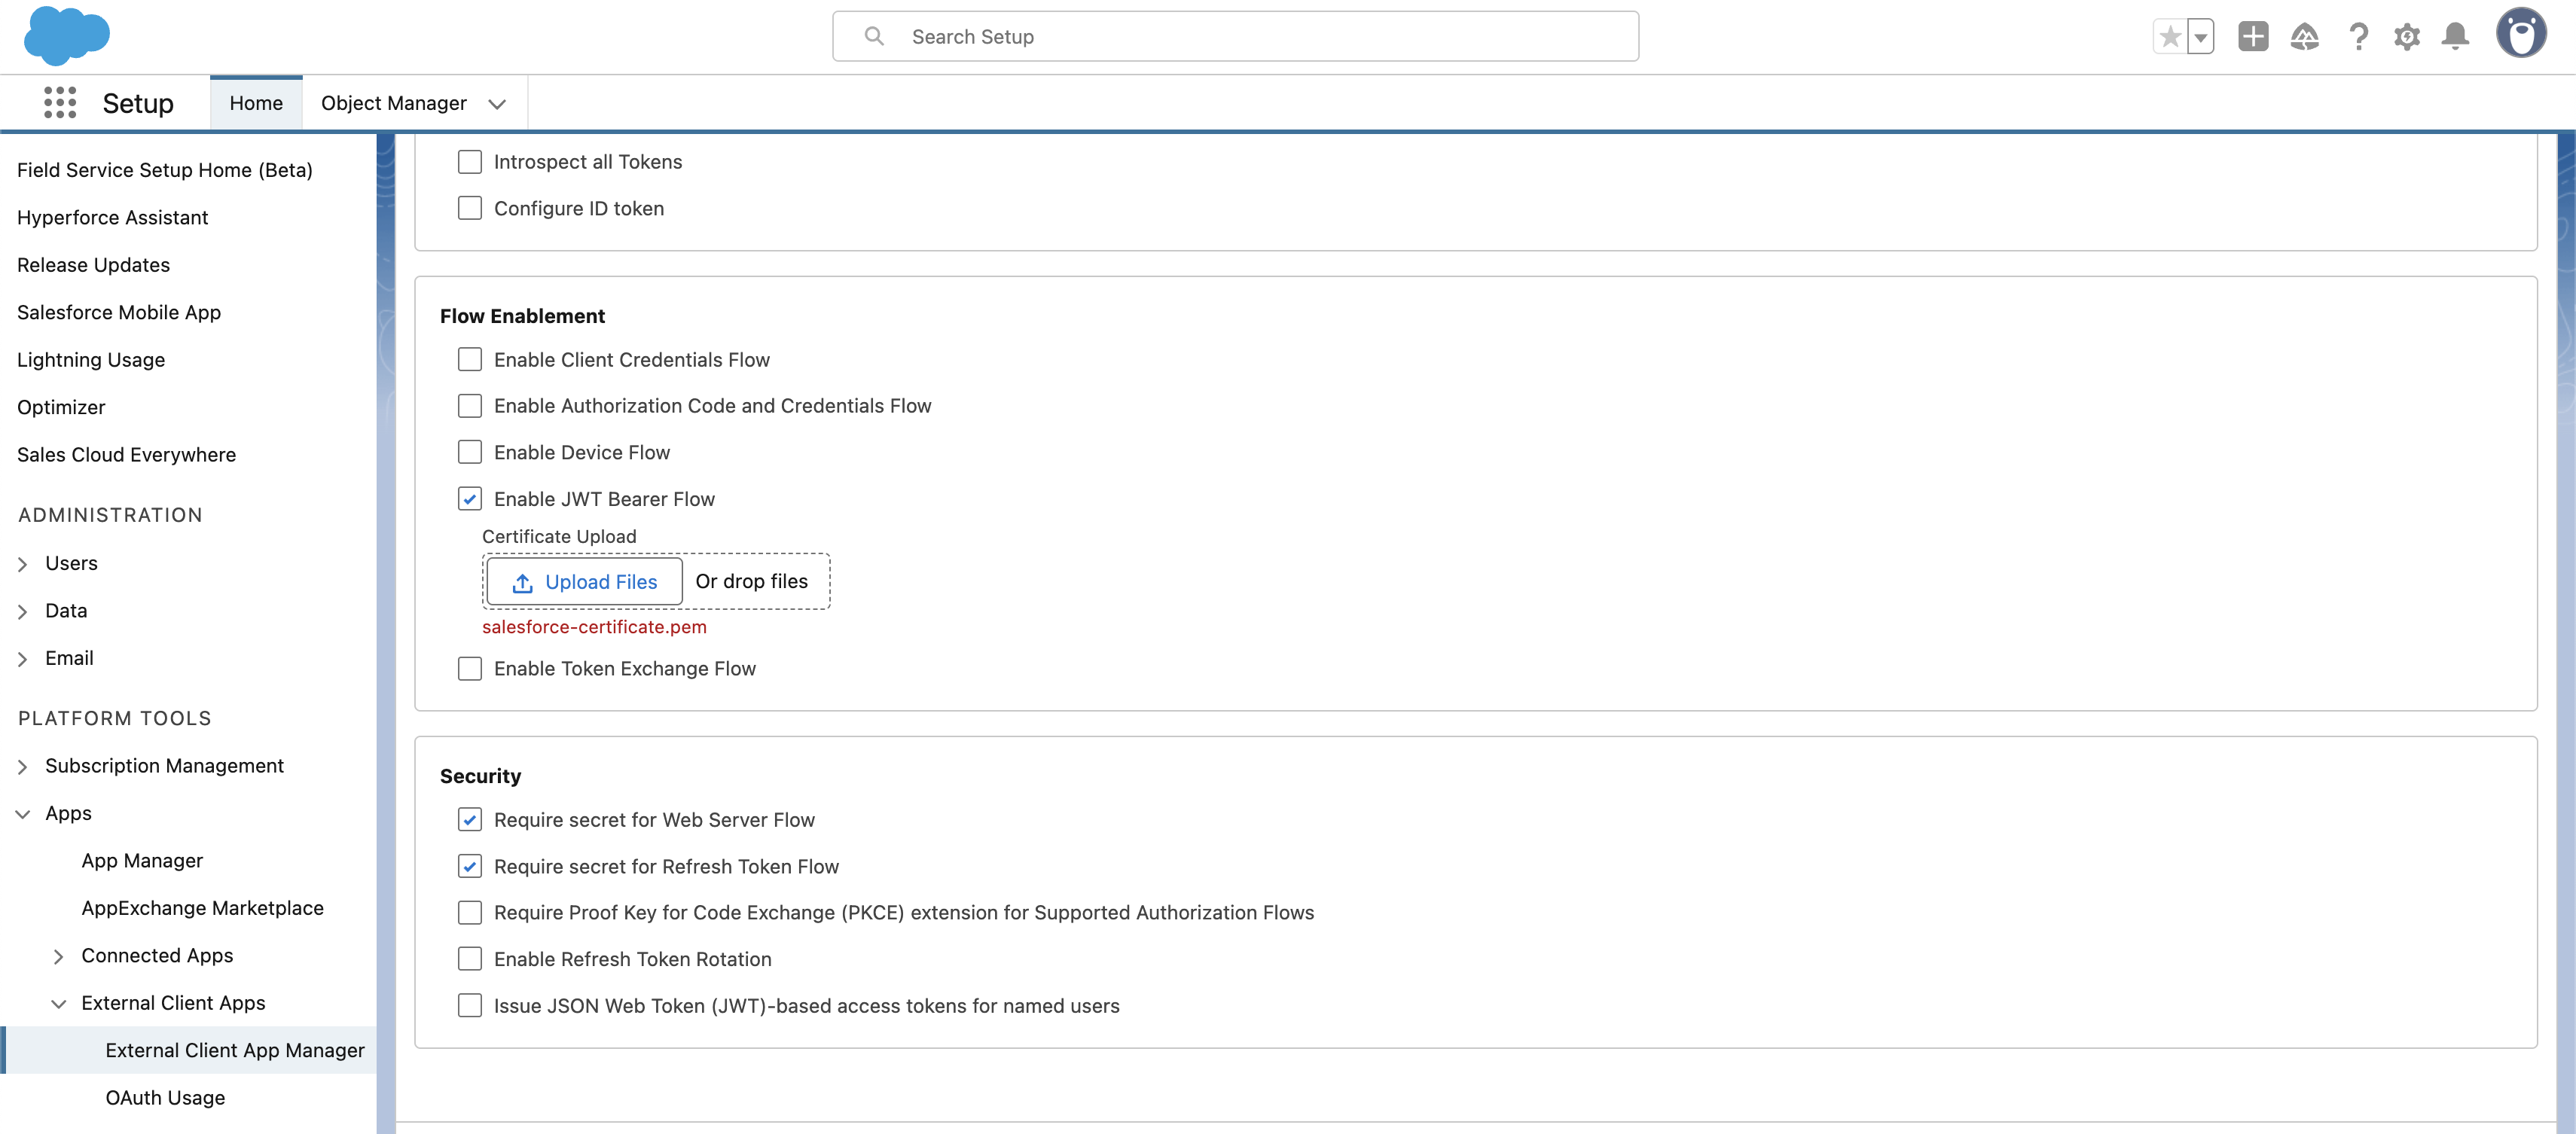This screenshot has width=2576, height=1134.
Task: Check Enable Refresh Token Rotation
Action: [x=469, y=959]
